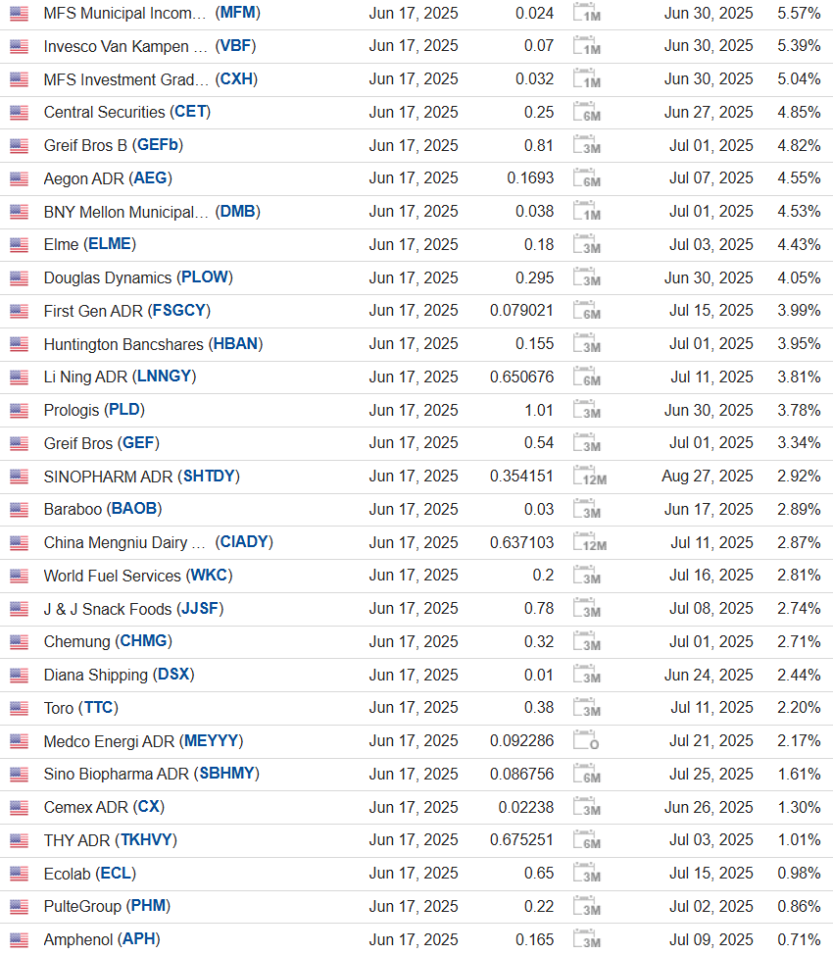833x955 pixels.
Task: Click the 3M calendar icon for Ecolab
Action: (x=587, y=874)
